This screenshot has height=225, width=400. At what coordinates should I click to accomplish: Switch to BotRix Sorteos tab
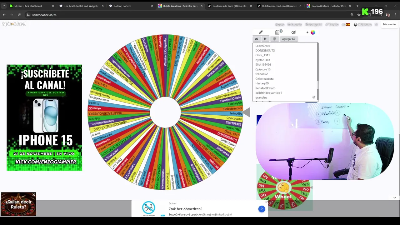122,6
